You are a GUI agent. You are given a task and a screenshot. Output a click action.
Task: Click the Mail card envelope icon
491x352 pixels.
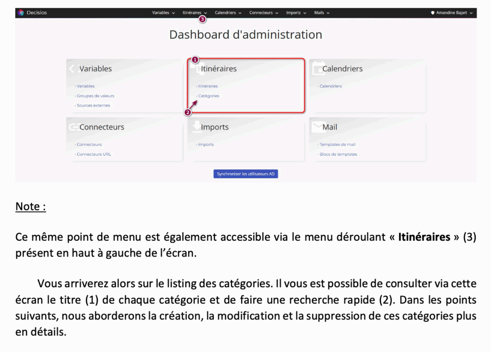click(316, 127)
